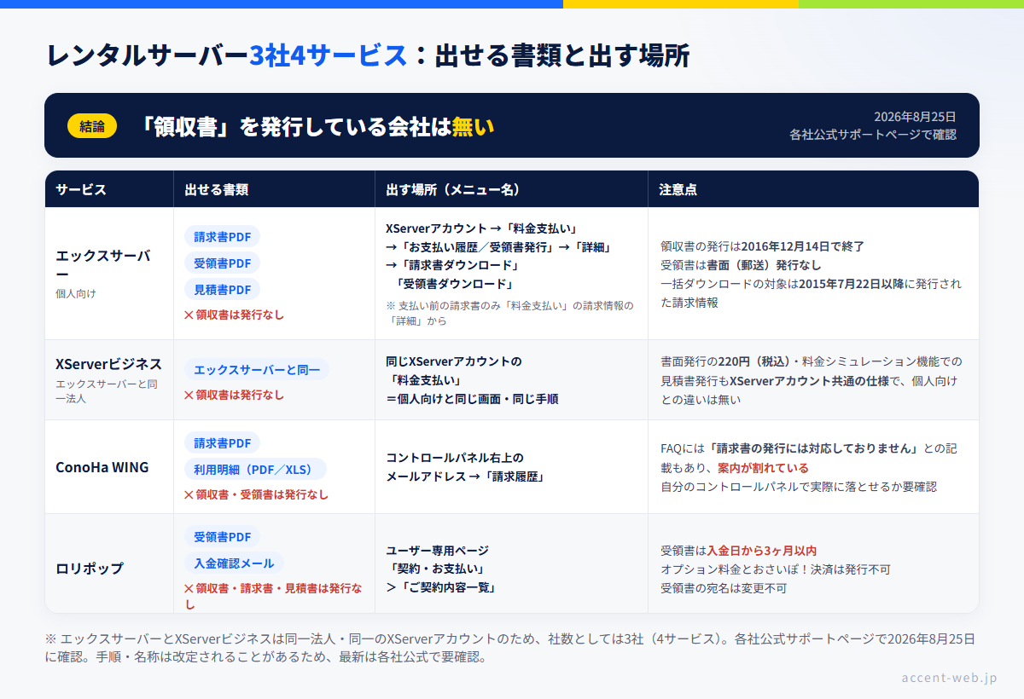Click the line ＝個人向けと同じ画面・同じ手順
Screen dimensions: 1024x699
[472, 399]
